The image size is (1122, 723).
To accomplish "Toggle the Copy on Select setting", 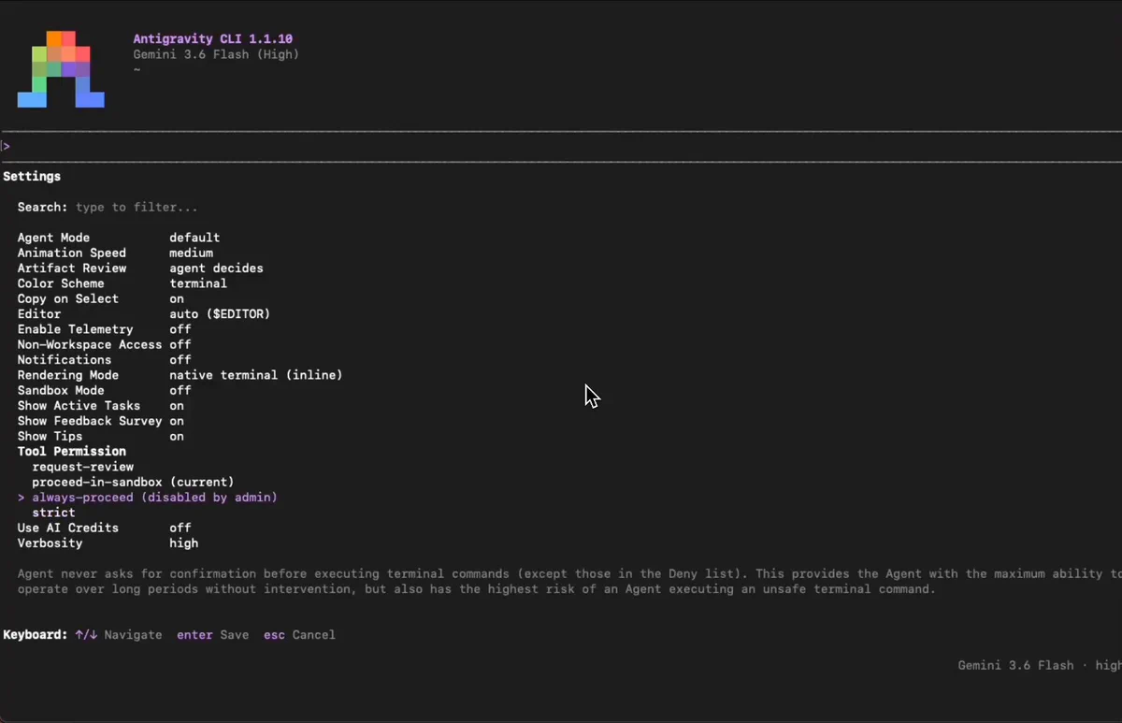I will 101,298.
